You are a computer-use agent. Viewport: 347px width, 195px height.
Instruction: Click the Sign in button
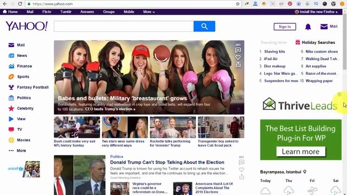point(285,27)
